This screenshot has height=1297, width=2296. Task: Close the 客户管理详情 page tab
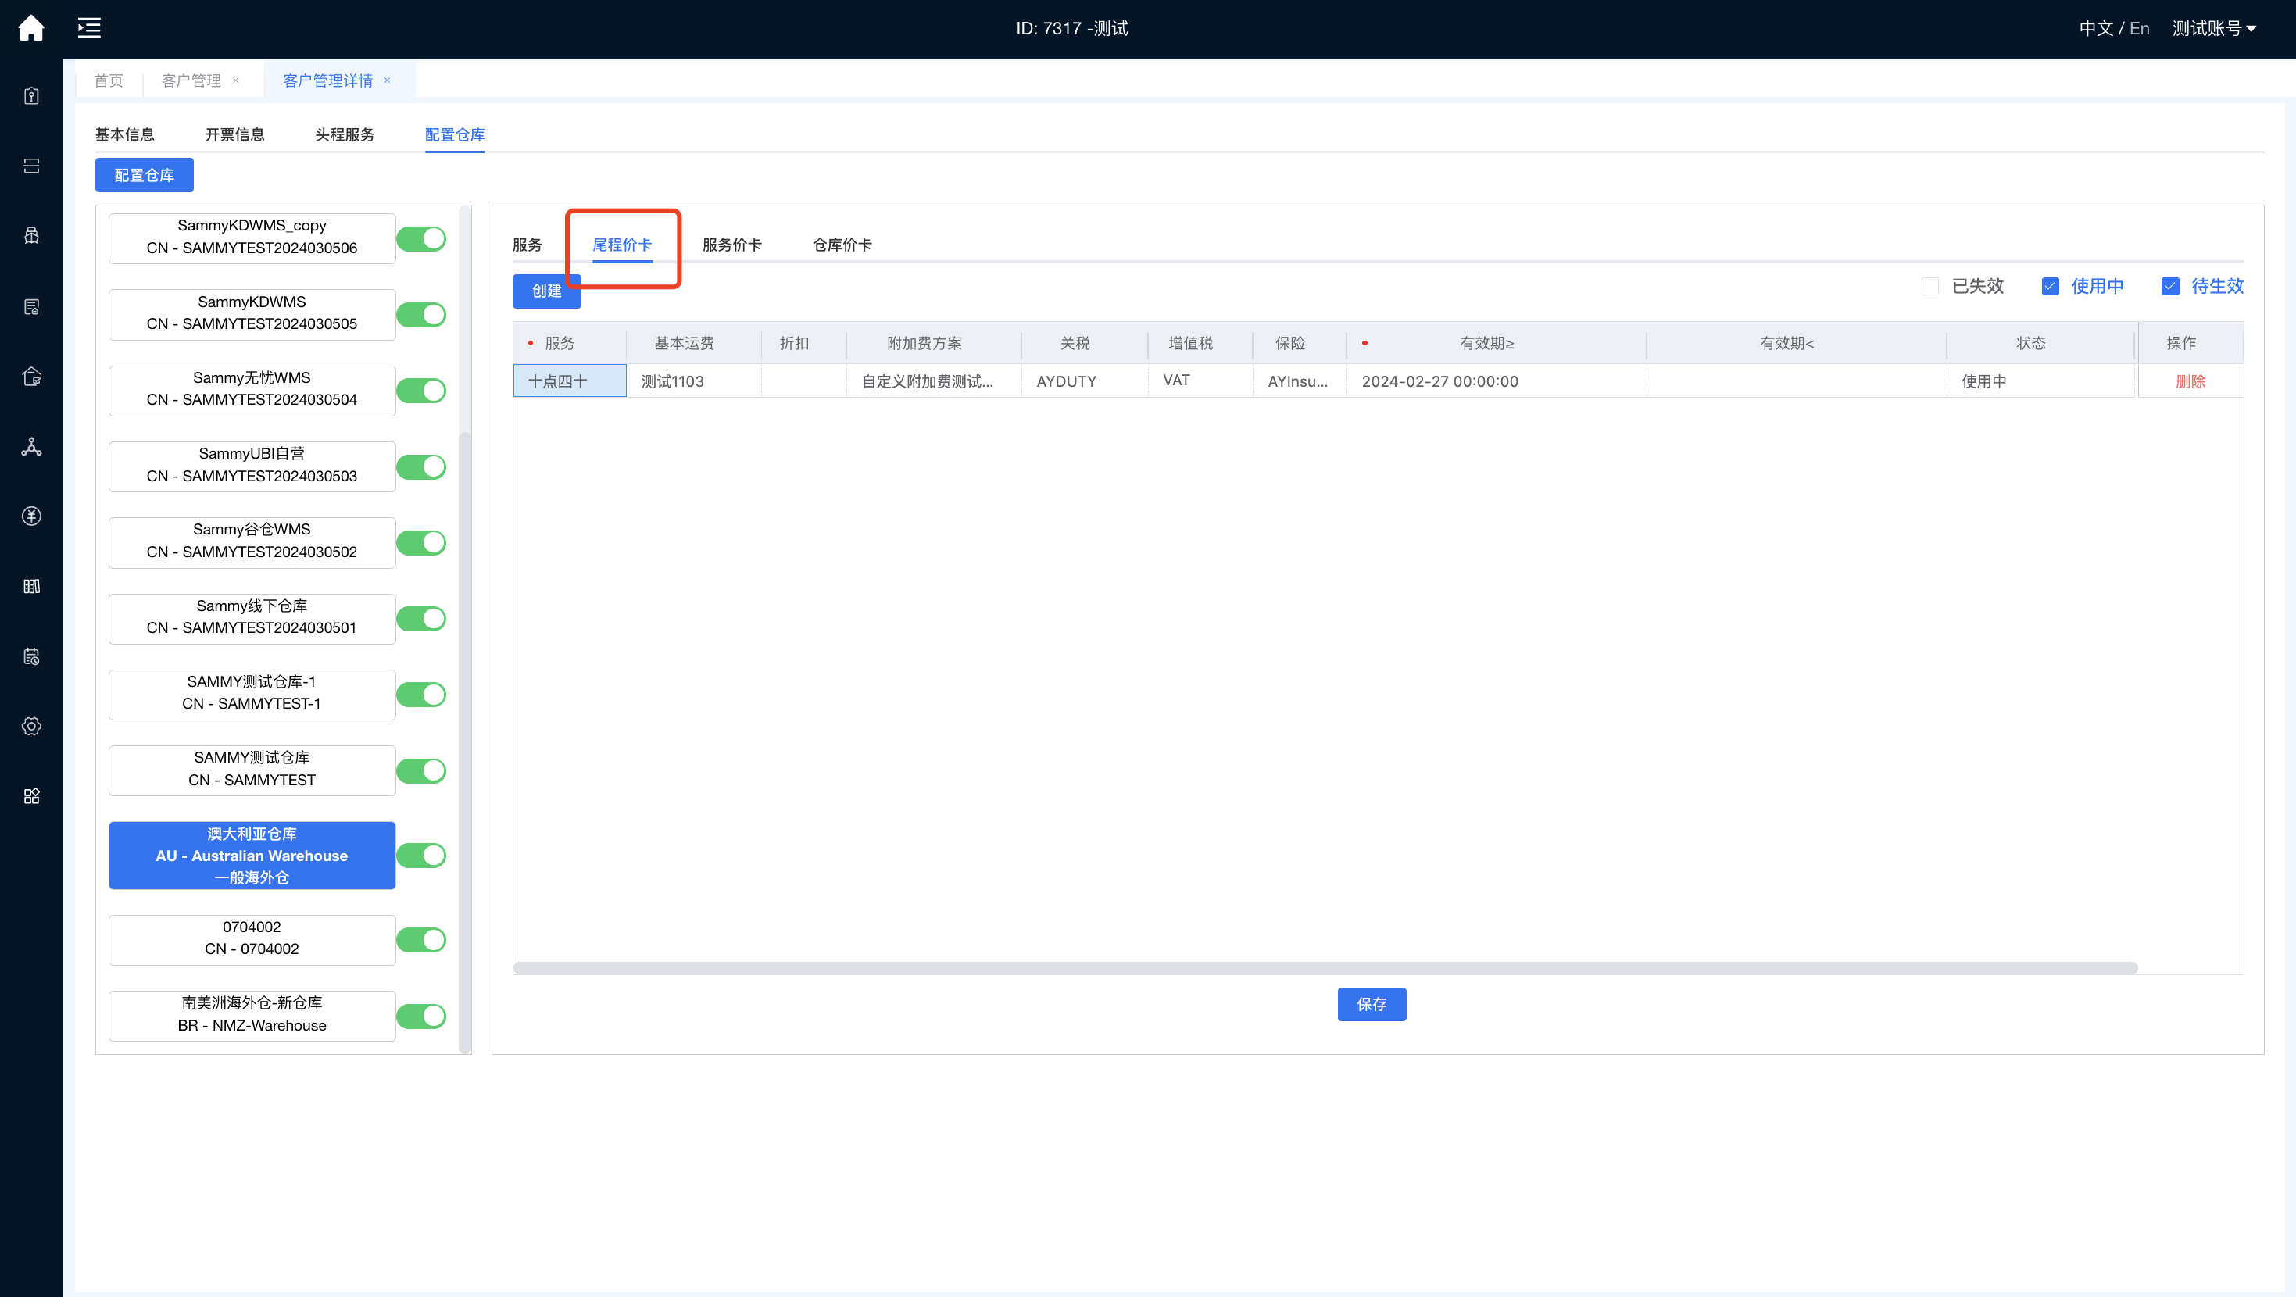[387, 80]
